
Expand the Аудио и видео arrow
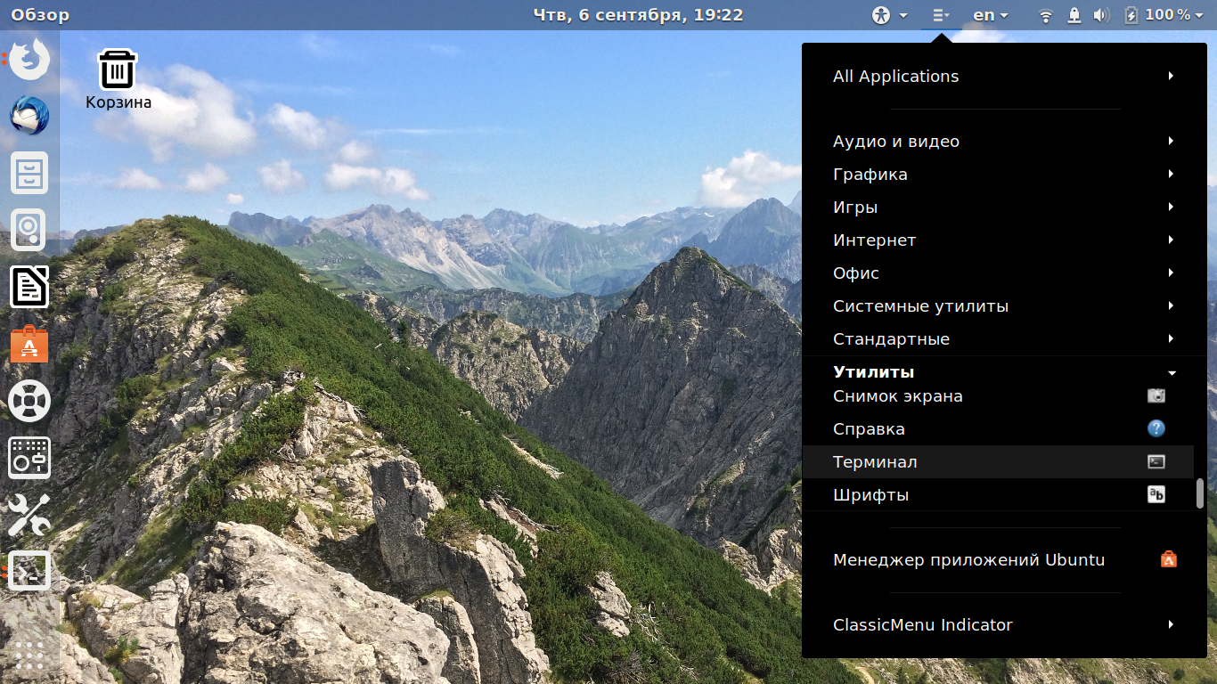click(x=1172, y=142)
